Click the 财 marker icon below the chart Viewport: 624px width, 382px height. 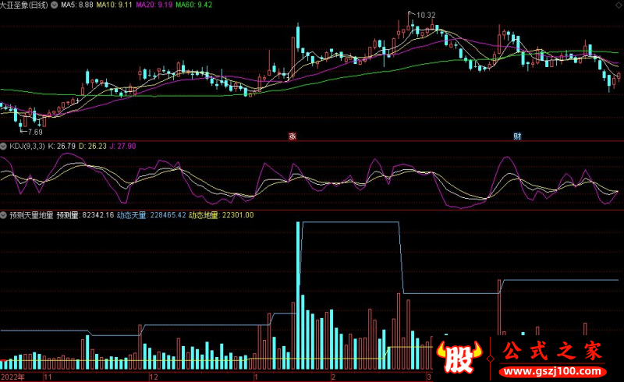[x=516, y=136]
